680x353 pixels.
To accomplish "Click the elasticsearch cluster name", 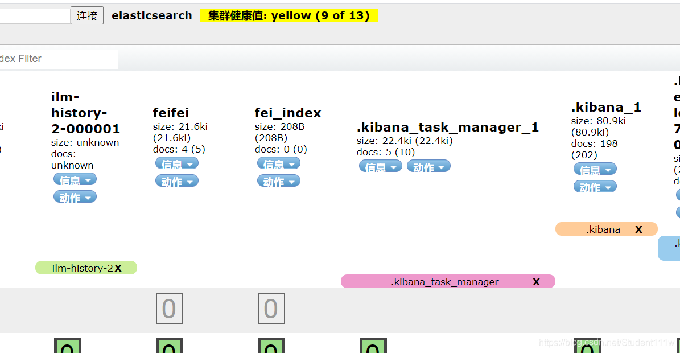I will point(152,15).
